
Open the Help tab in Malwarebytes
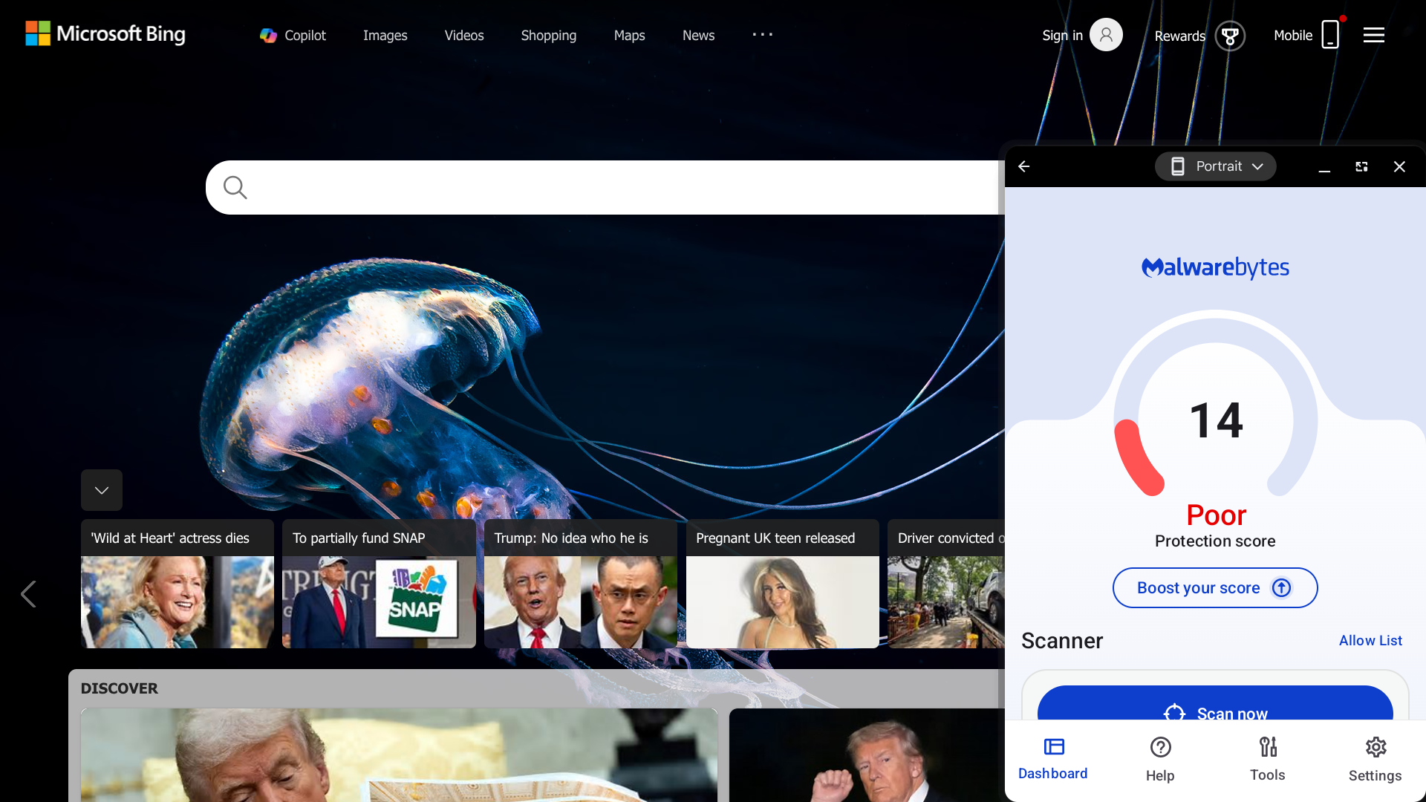tap(1160, 760)
